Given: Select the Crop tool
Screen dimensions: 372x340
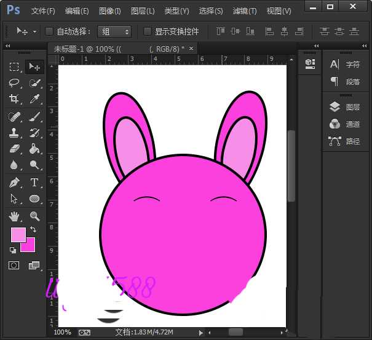Looking at the screenshot, I should 14,100.
